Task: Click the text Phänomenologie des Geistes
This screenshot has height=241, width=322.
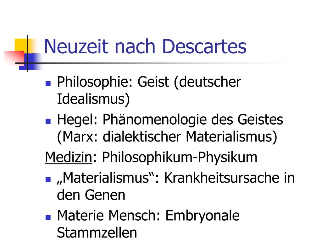Action: pyautogui.click(x=193, y=120)
